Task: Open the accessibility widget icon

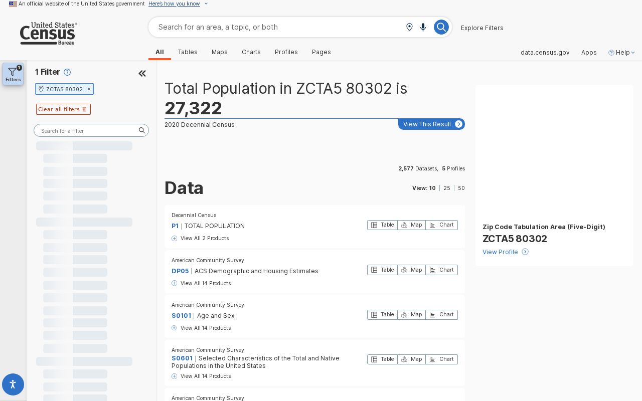Action: [x=13, y=384]
